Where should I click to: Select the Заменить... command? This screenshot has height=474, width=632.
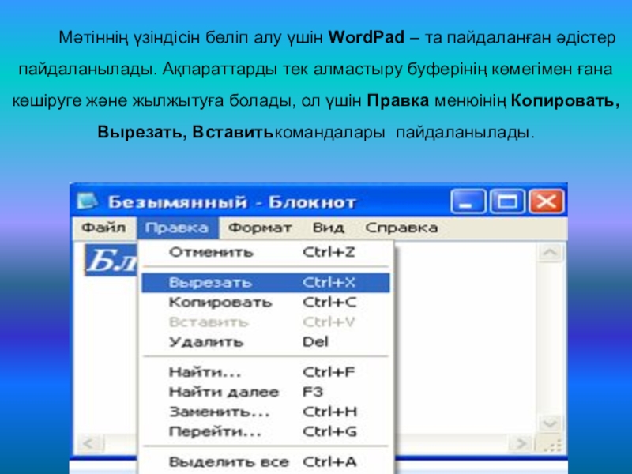click(x=265, y=412)
